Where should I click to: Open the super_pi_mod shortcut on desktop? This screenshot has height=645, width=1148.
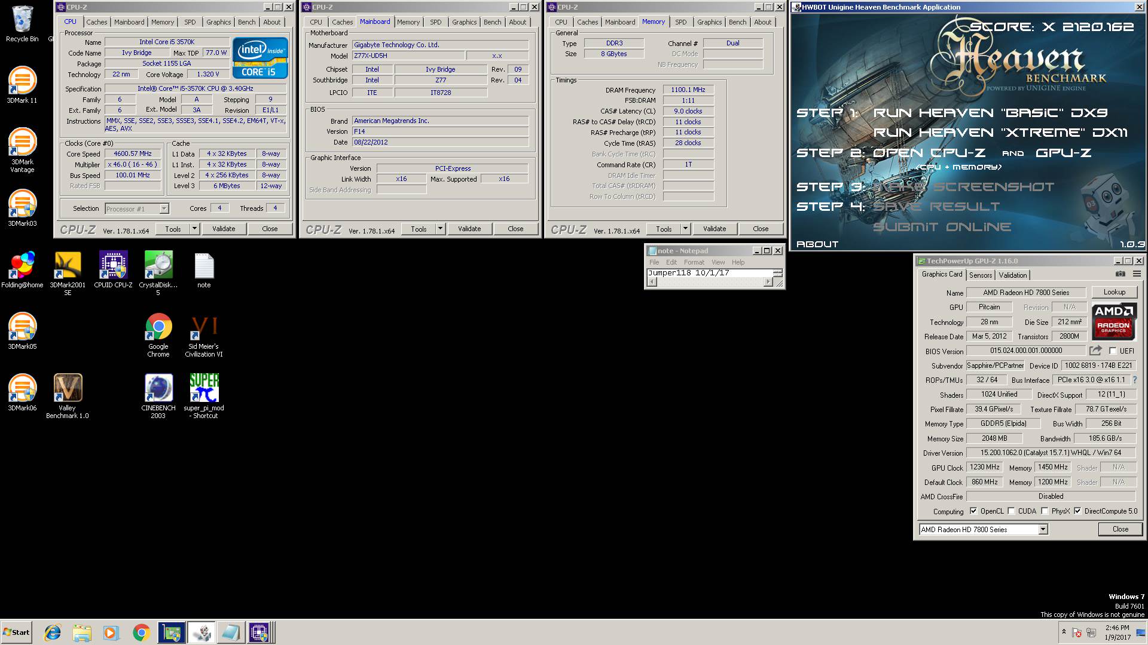click(204, 397)
